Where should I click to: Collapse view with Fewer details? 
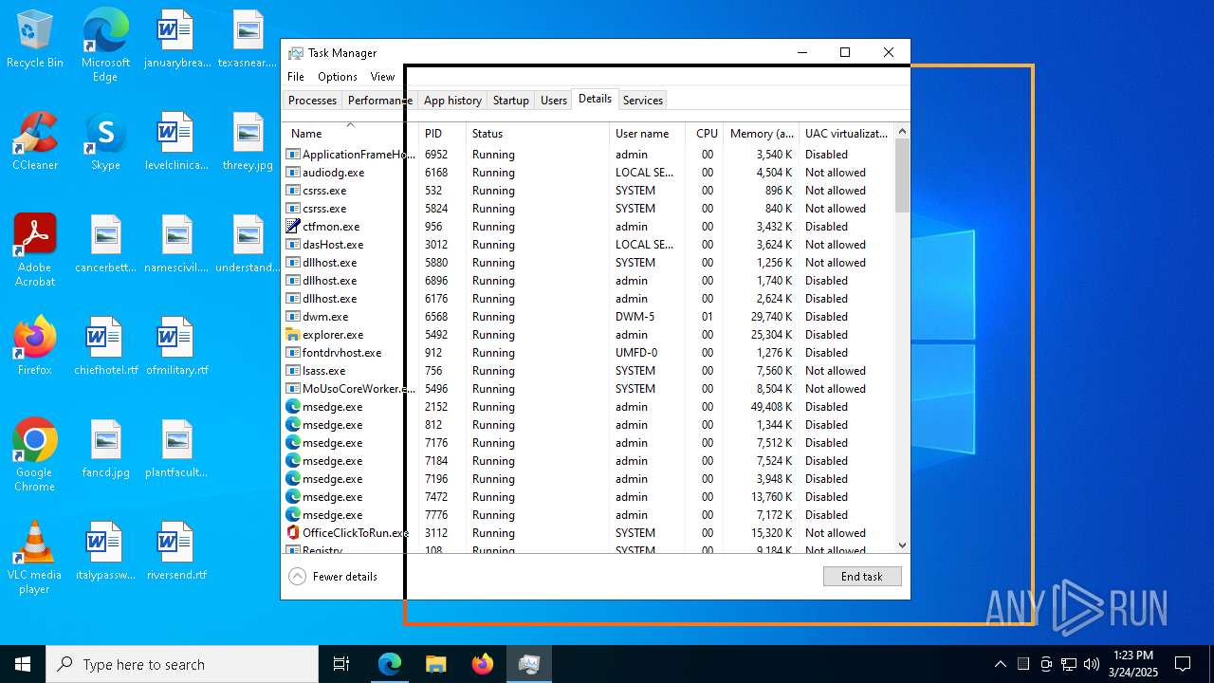(x=333, y=577)
